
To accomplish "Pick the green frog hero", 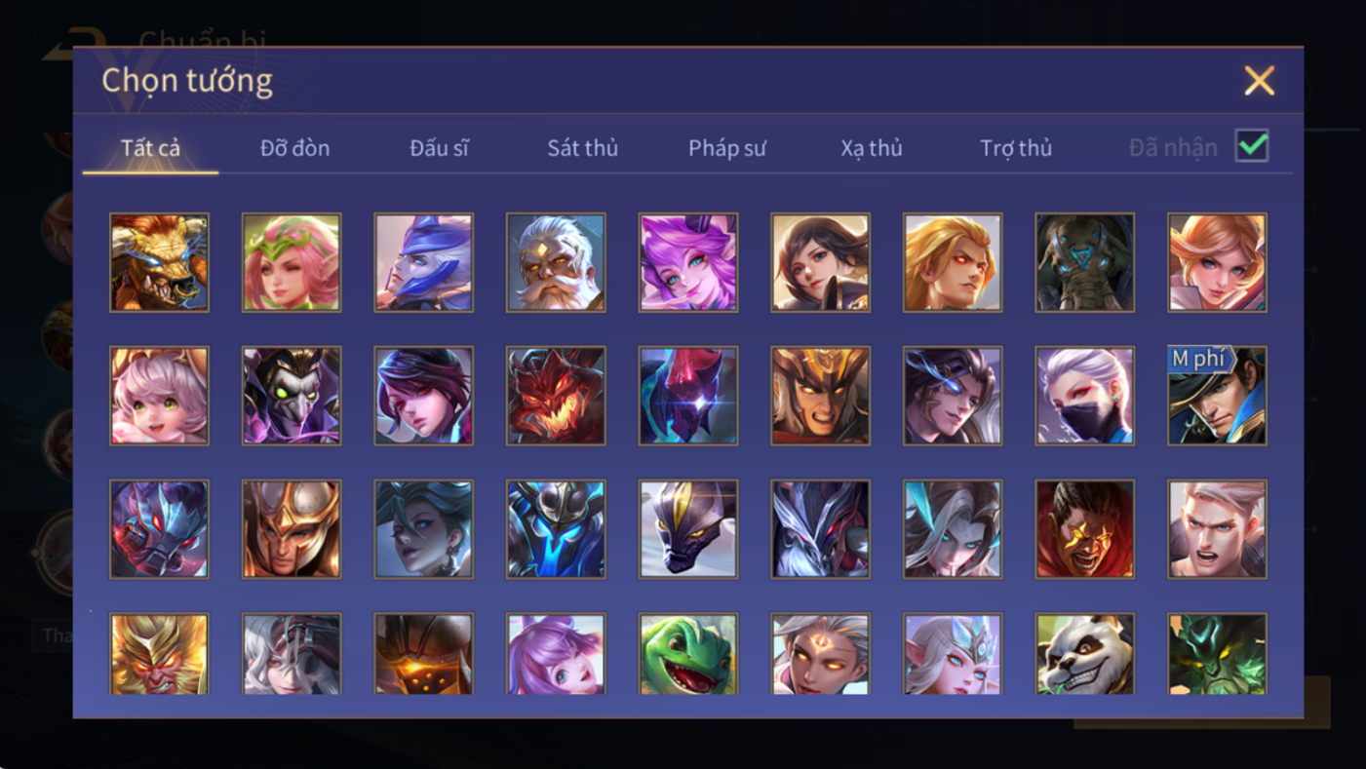I will [688, 654].
